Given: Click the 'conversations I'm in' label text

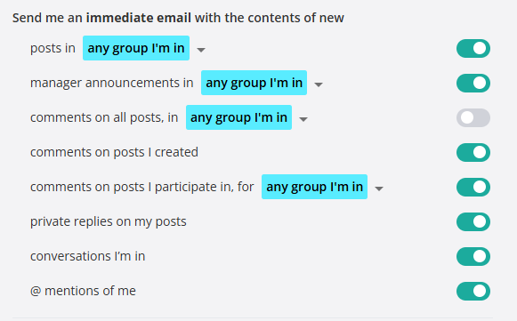Looking at the screenshot, I should click(87, 256).
